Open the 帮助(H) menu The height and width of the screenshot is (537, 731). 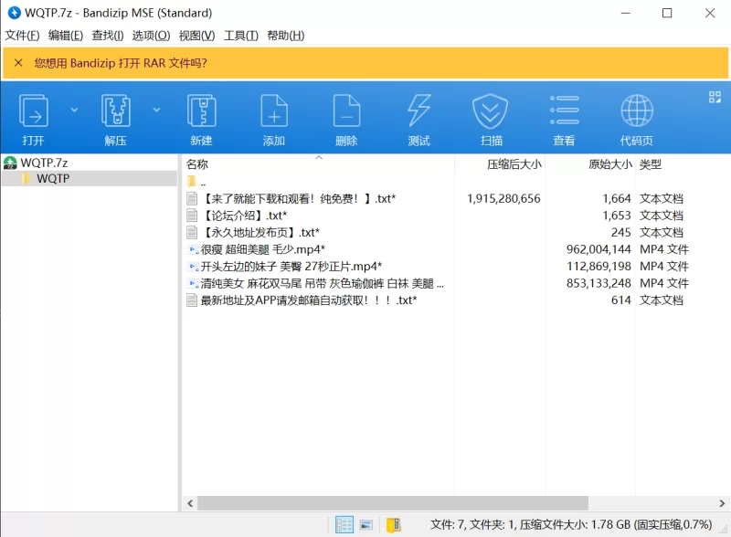point(286,36)
